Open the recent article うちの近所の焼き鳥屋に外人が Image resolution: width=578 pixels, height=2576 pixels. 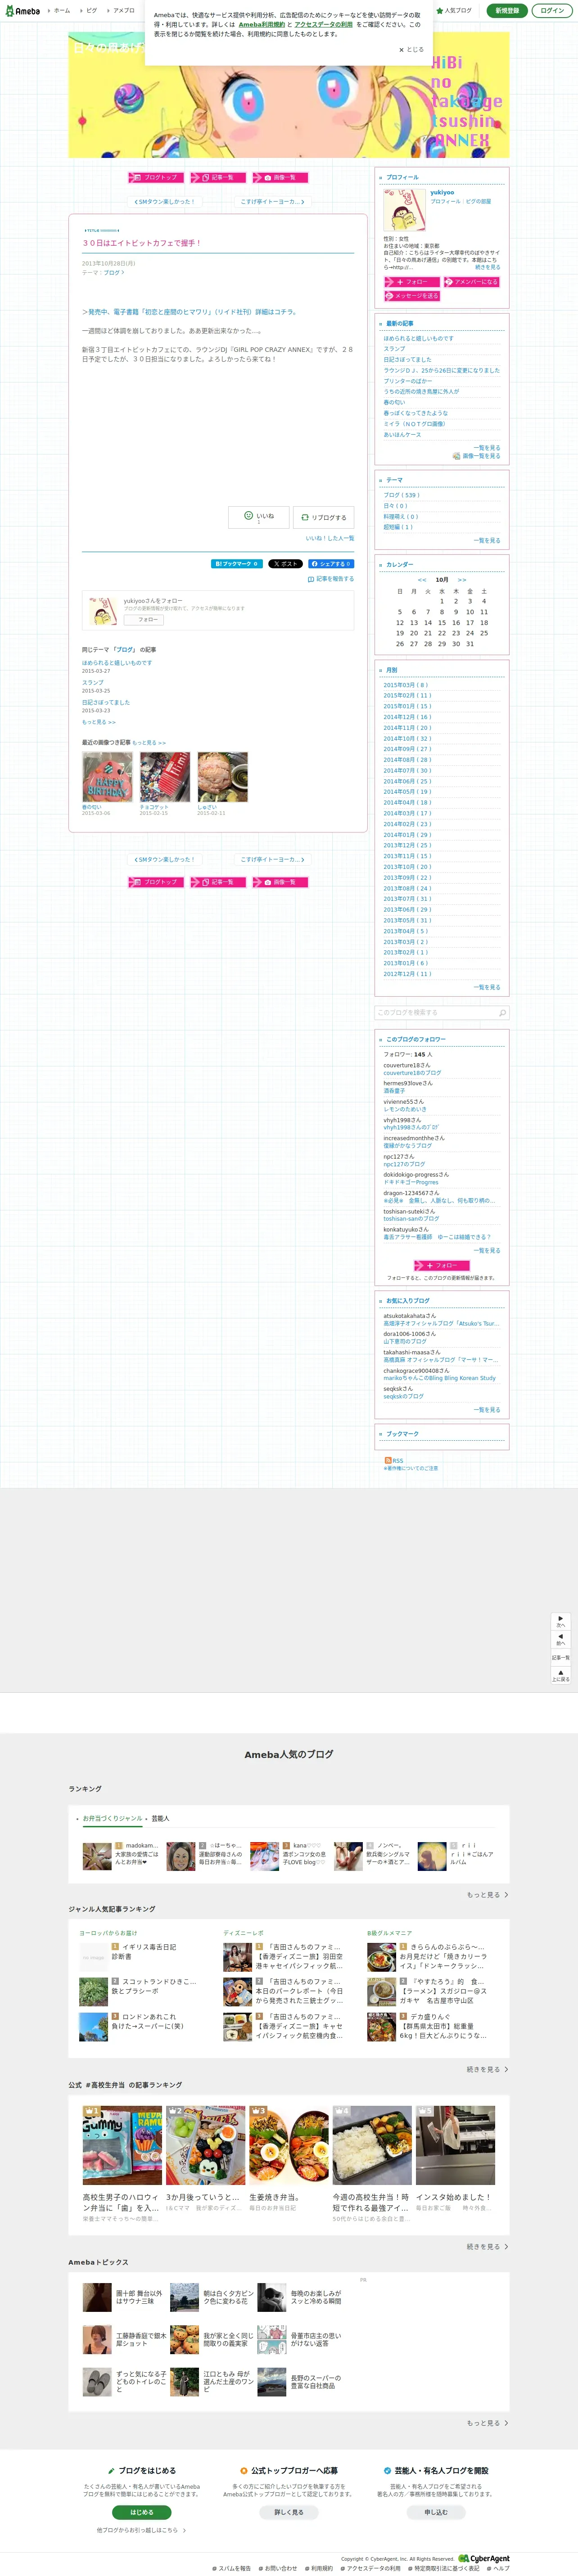[421, 392]
